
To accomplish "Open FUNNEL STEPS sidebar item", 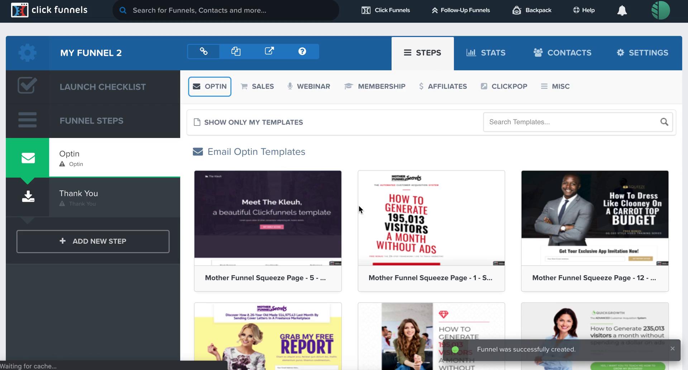I will [x=93, y=121].
